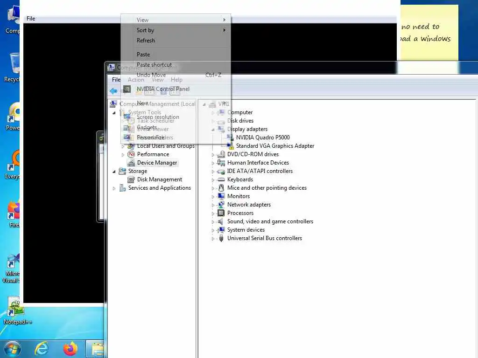
Task: Click the Local Users and Groups icon
Action: pos(131,146)
